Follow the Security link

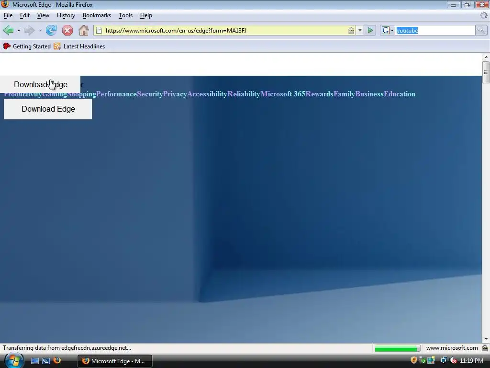(150, 94)
